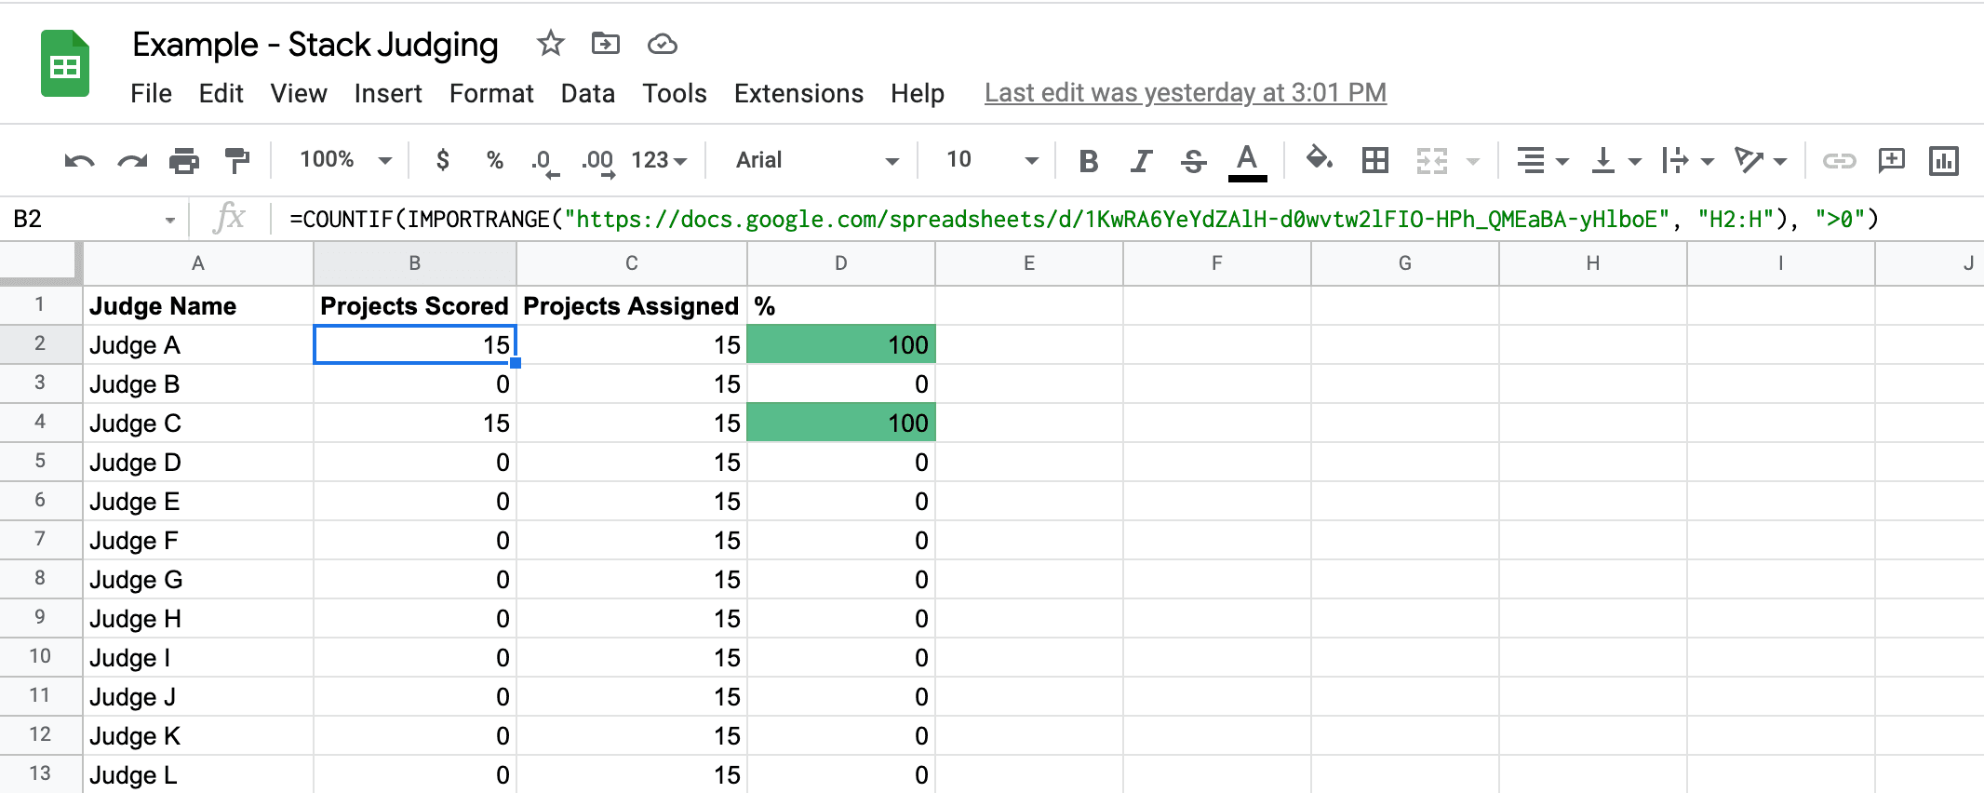
Task: Click the Undo arrow icon
Action: [79, 161]
